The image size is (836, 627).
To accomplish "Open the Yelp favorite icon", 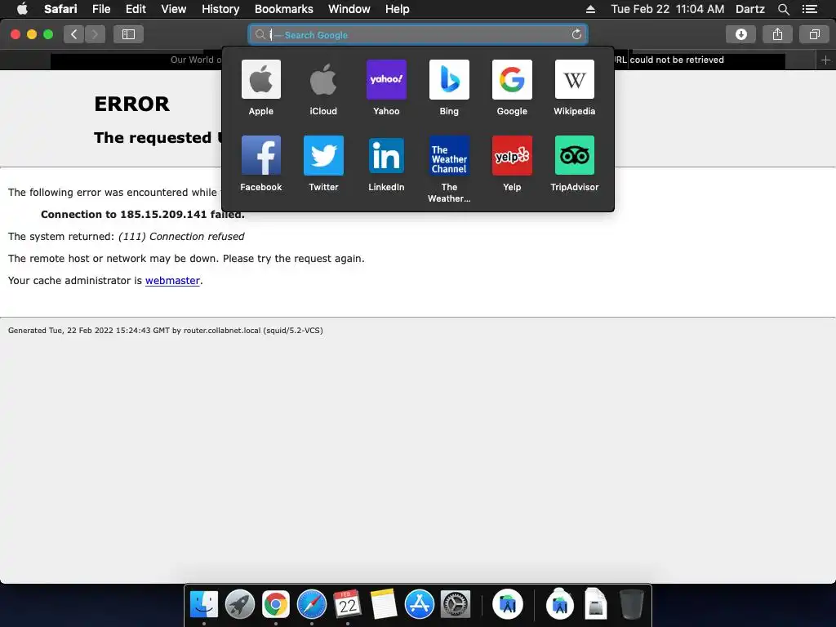I will (512, 155).
